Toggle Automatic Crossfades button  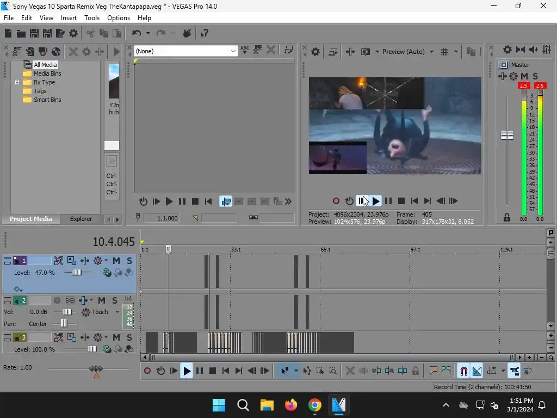(x=477, y=371)
